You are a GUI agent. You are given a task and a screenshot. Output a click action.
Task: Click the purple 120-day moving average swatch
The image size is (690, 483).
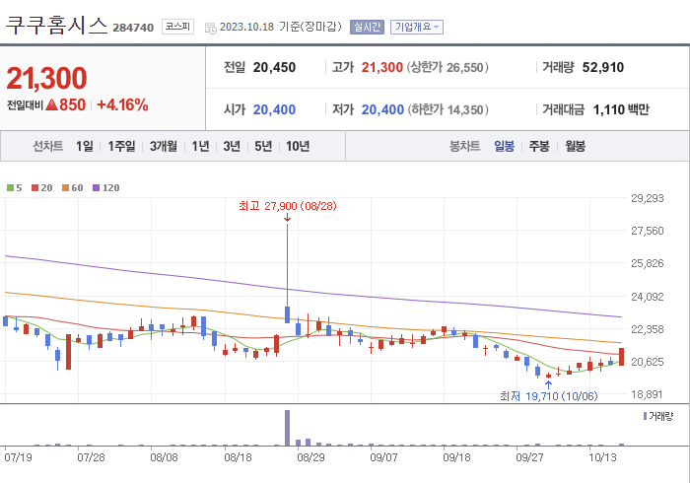96,188
